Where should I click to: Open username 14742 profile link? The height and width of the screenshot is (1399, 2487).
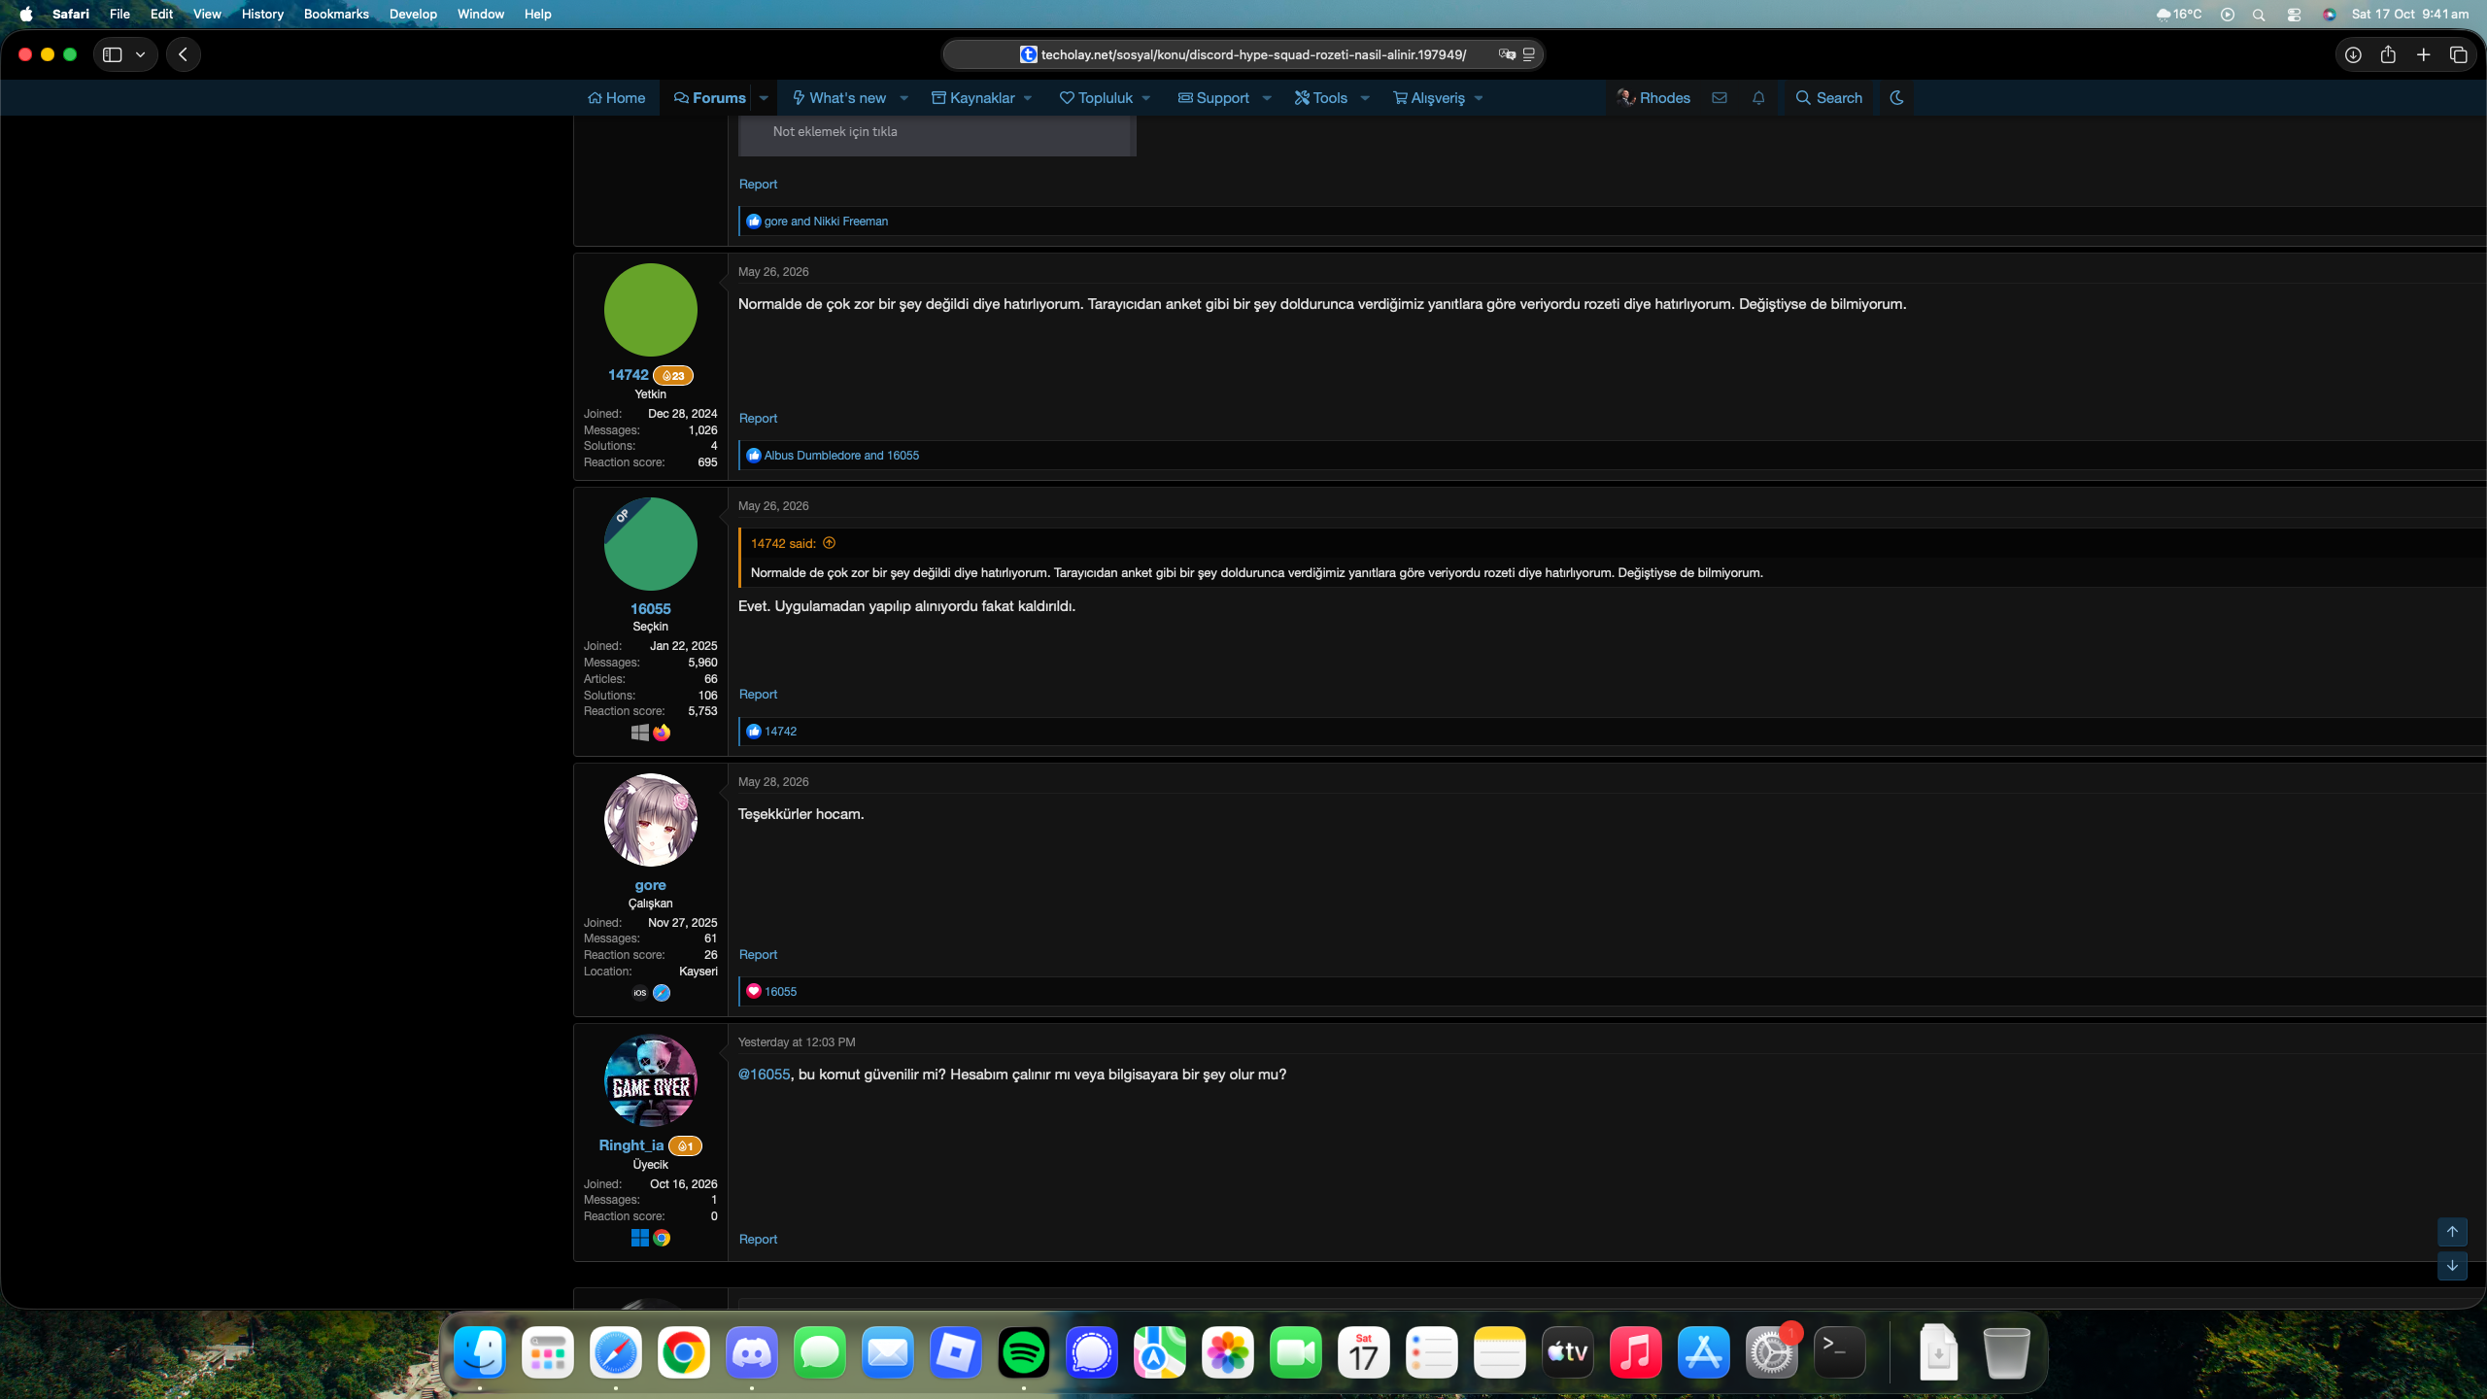(x=628, y=375)
